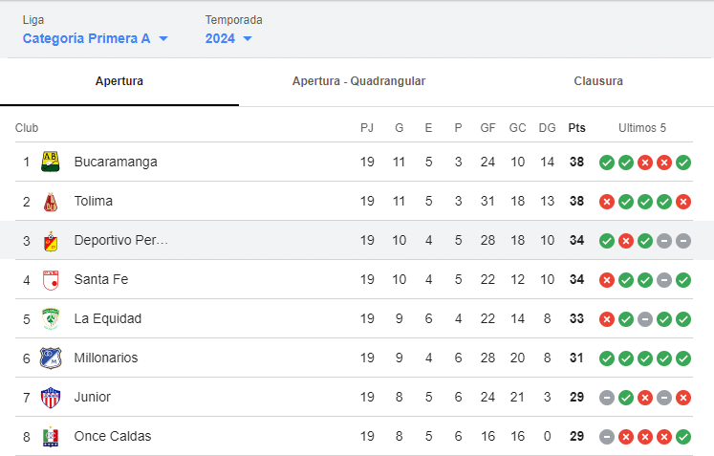This screenshot has height=456, width=714.
Task: Open the Santa Fe team name link
Action: (101, 279)
